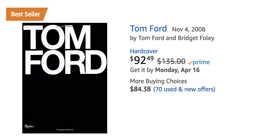Click the large white FORD text on cover

(x=66, y=62)
